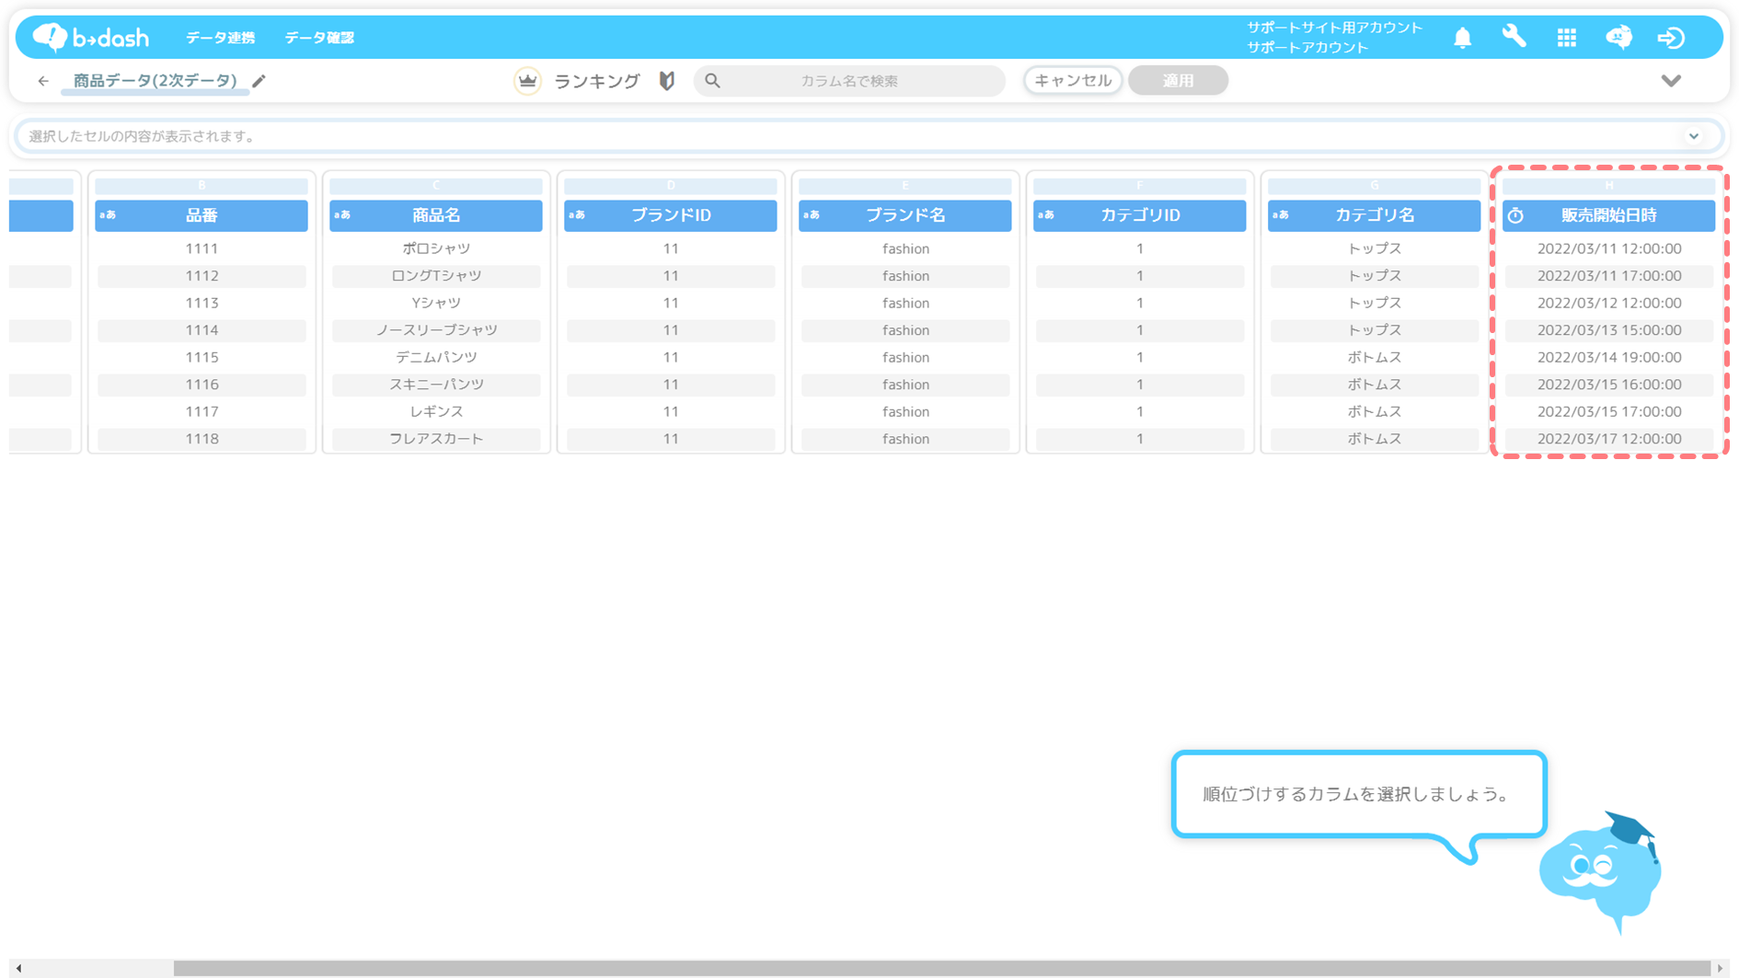1739x978 pixels.
Task: Click the b→dash logo
Action: tap(90, 38)
